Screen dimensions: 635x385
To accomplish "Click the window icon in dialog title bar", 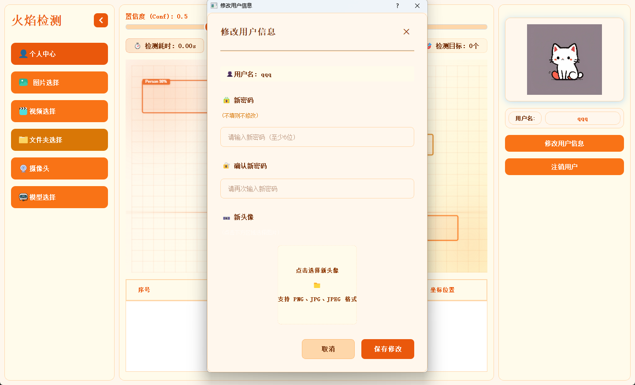I will [x=214, y=6].
